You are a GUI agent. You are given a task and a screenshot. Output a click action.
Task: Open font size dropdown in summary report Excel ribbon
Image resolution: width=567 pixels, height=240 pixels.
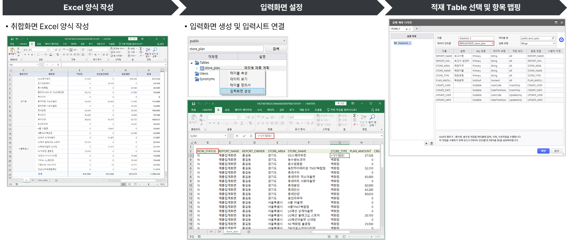pyautogui.click(x=53, y=50)
